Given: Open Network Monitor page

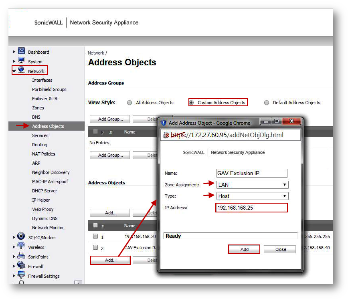Looking at the screenshot, I should point(48,228).
